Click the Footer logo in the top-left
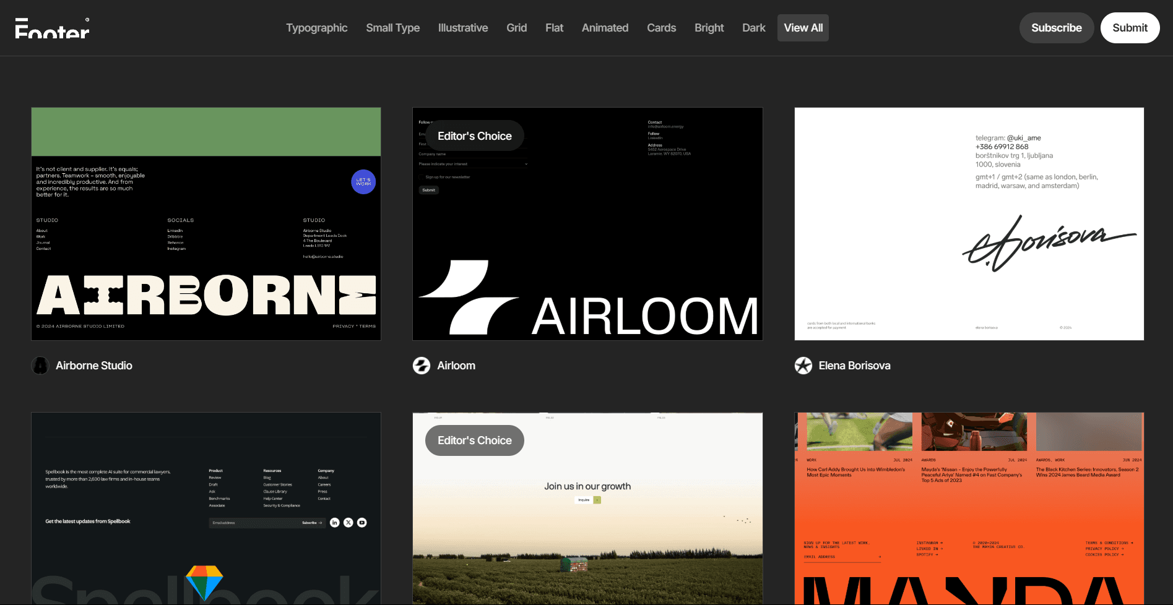The width and height of the screenshot is (1173, 605). 52,27
